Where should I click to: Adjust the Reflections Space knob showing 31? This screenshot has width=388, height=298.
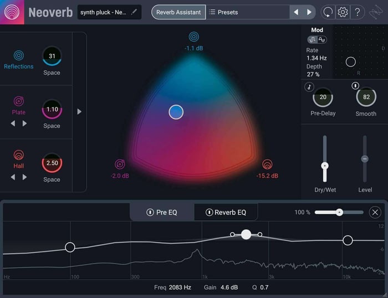click(x=52, y=56)
